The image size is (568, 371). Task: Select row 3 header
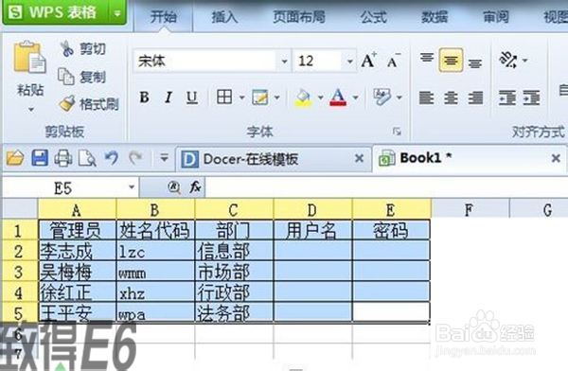(19, 272)
